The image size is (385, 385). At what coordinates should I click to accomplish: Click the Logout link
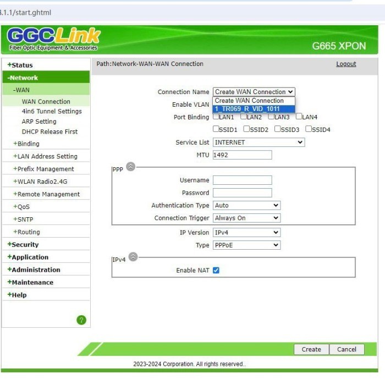click(x=346, y=64)
